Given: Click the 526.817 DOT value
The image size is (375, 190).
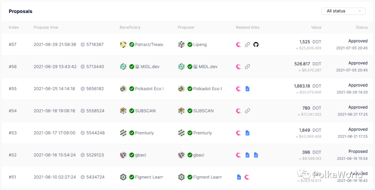Looking at the screenshot, I should coord(308,64).
